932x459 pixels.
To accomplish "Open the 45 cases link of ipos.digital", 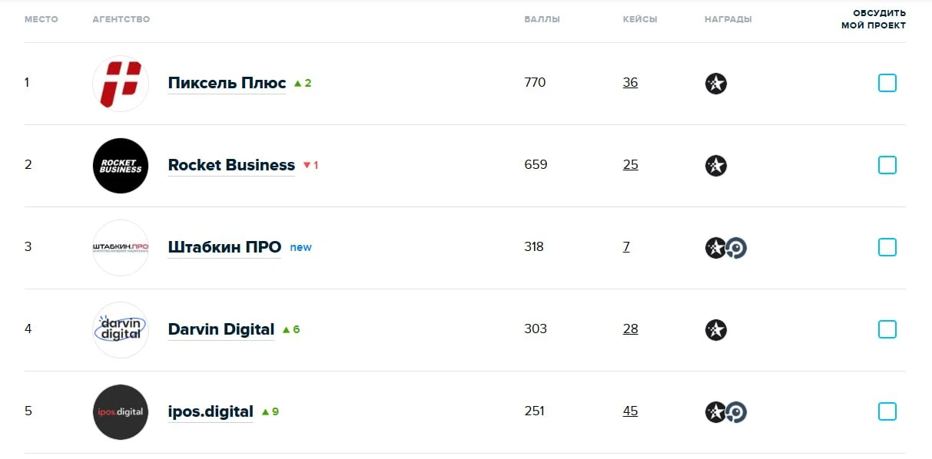I will [x=631, y=411].
